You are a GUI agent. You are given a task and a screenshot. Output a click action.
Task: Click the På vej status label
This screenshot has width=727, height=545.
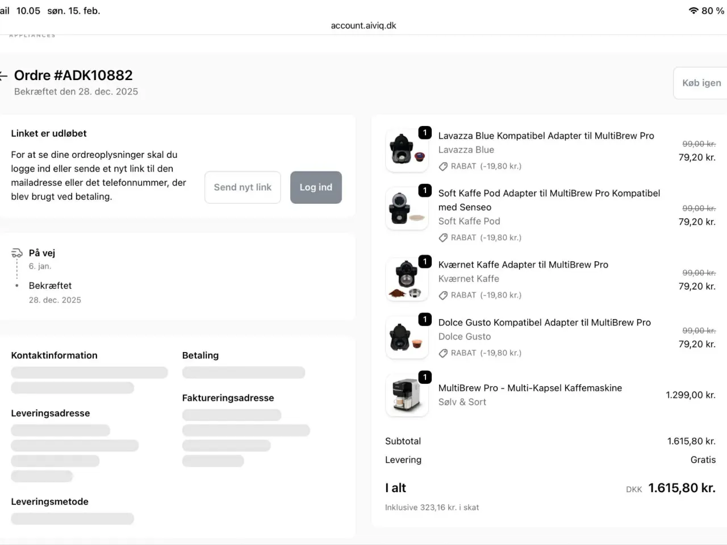click(42, 253)
